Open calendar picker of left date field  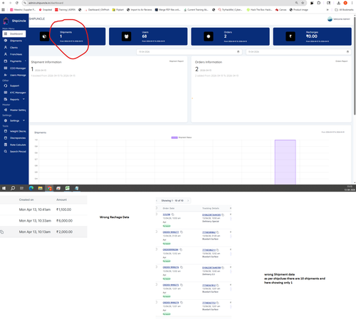pyautogui.click(x=239, y=52)
